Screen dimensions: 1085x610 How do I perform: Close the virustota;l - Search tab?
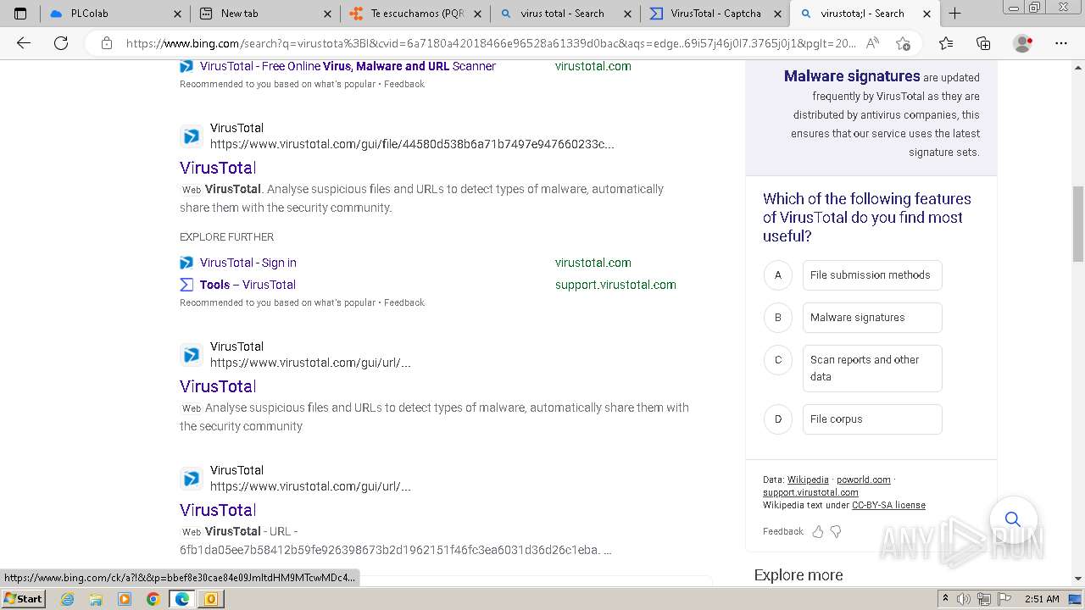click(x=927, y=14)
